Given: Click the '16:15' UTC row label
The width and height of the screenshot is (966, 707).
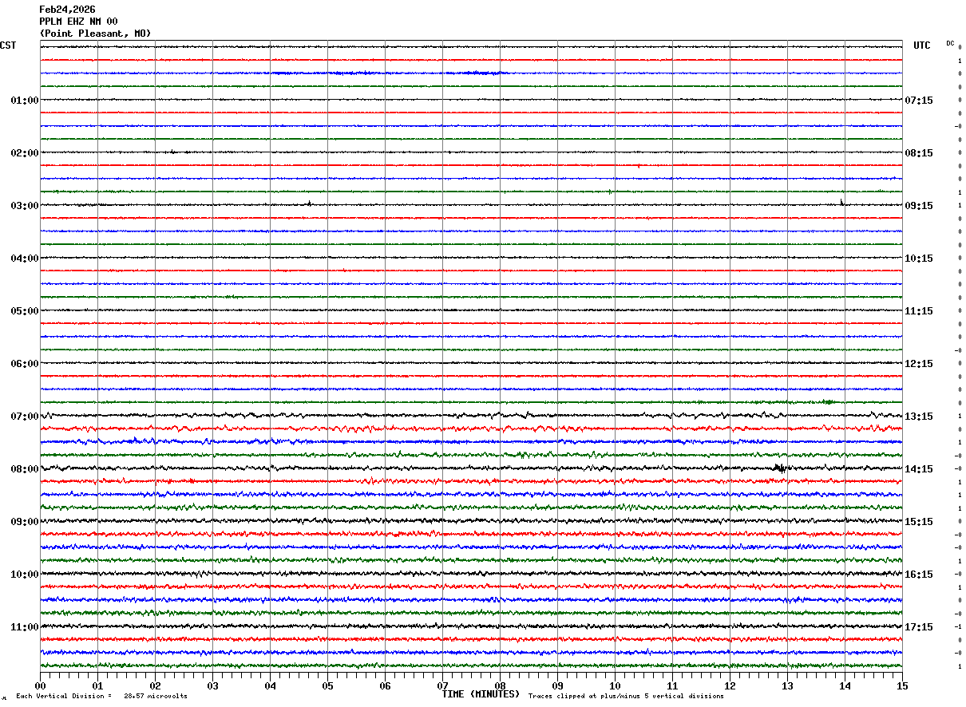Looking at the screenshot, I should [x=919, y=575].
